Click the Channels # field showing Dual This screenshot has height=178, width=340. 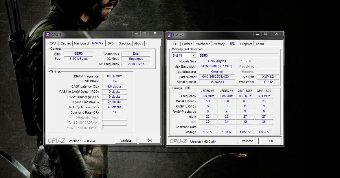(x=136, y=53)
